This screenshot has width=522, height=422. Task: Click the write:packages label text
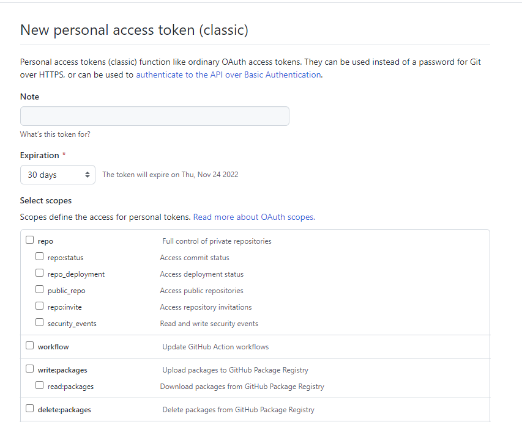click(x=62, y=370)
